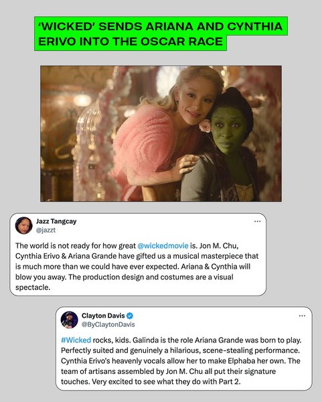
Task: Open the #Wicked hashtag link
Action: pyautogui.click(x=76, y=340)
